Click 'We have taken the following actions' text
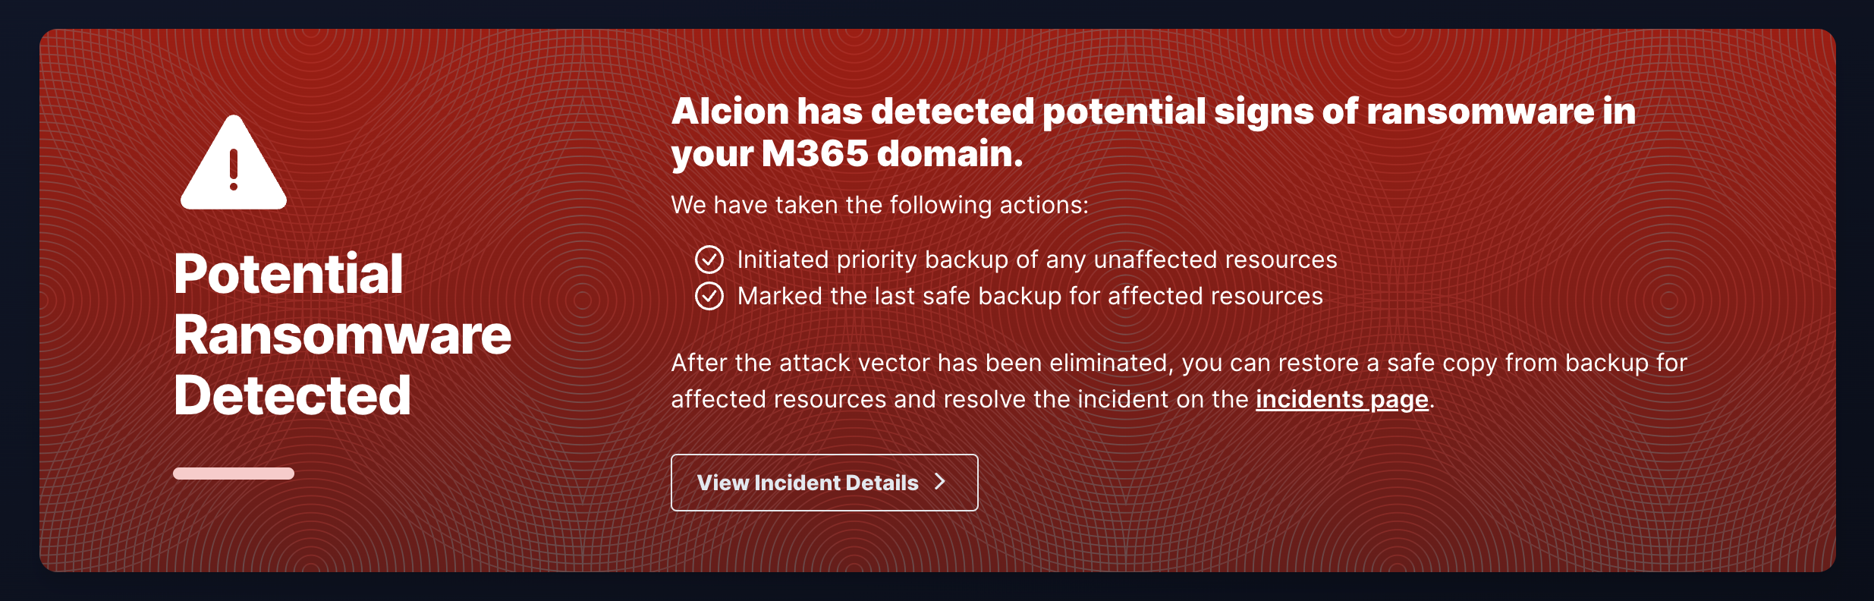The image size is (1874, 601). (880, 205)
